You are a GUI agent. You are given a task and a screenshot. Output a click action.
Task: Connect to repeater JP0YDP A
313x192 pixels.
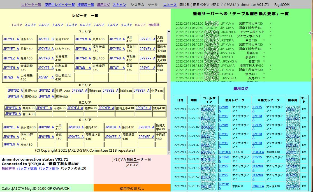click(x=46, y=127)
